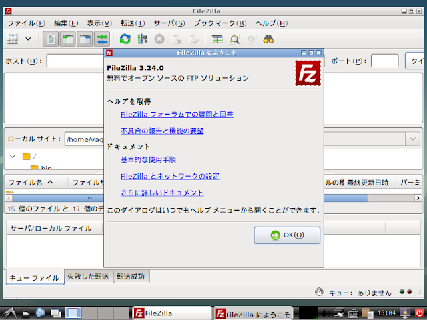This screenshot has width=427, height=320.
Task: Sort by ファイル名 column header
Action: tap(36, 183)
